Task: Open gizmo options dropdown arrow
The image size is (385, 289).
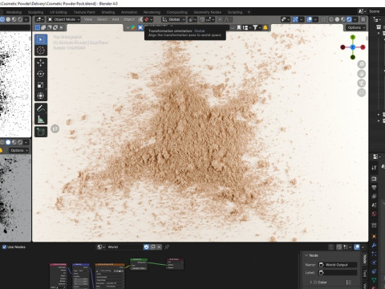Action: (x=302, y=19)
